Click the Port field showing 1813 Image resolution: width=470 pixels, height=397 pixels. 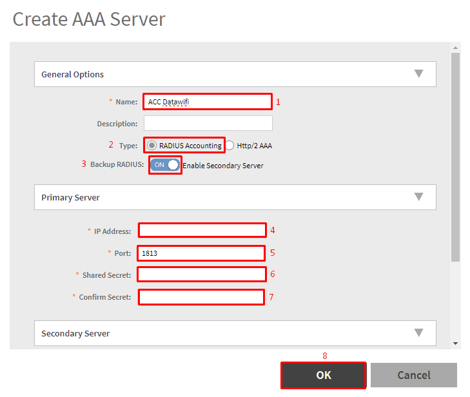(x=201, y=253)
